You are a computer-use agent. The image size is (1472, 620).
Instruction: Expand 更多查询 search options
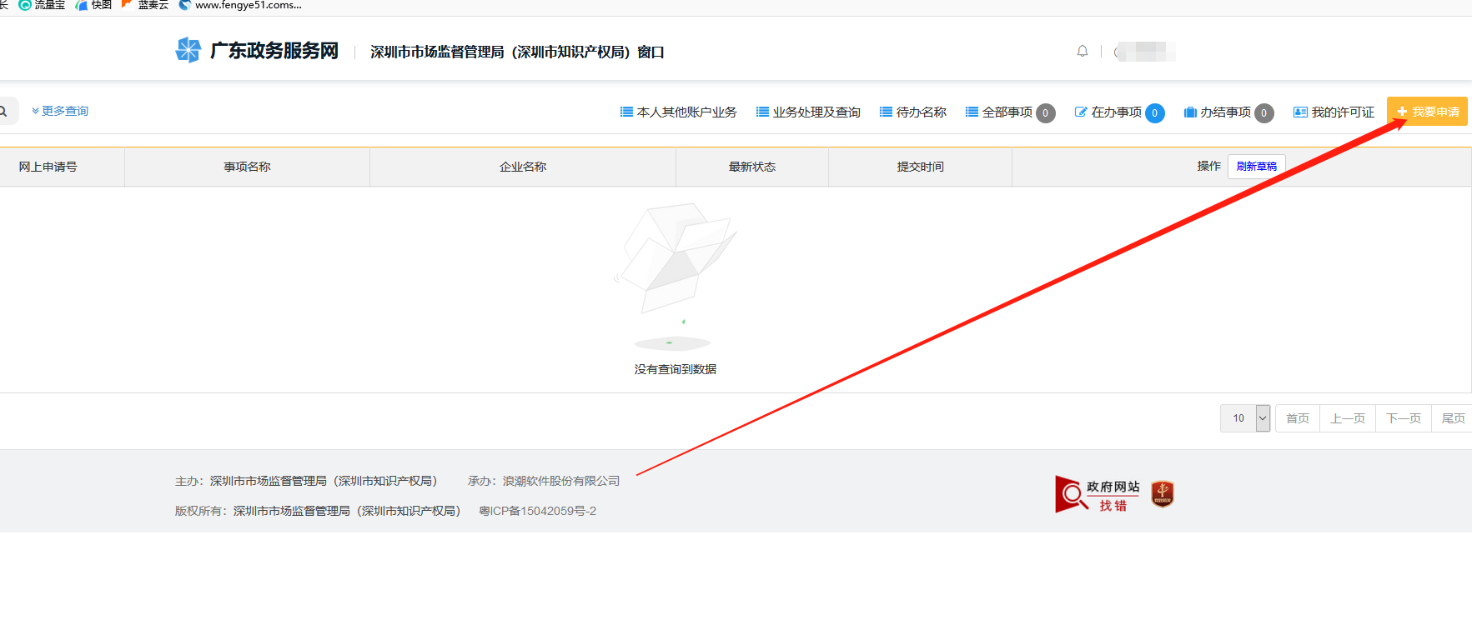click(60, 111)
